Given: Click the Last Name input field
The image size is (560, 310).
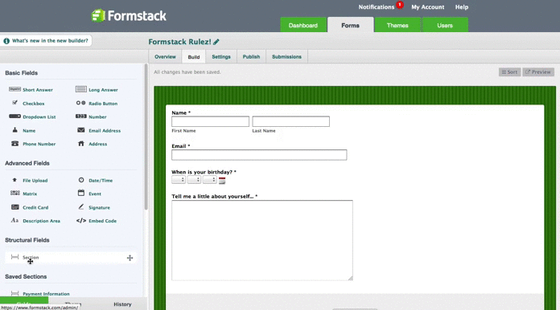Looking at the screenshot, I should click(290, 121).
